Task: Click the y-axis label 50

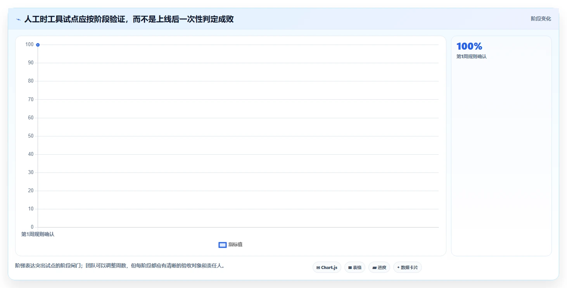Action: pyautogui.click(x=31, y=136)
